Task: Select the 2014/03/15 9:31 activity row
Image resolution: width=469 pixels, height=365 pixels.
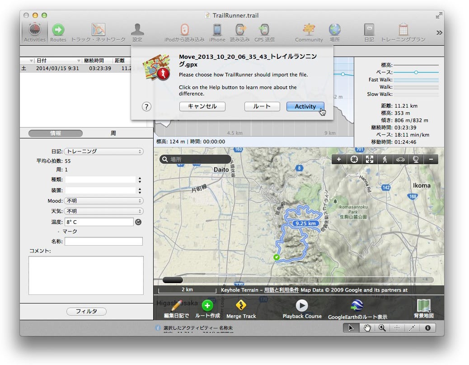Action: click(75, 69)
